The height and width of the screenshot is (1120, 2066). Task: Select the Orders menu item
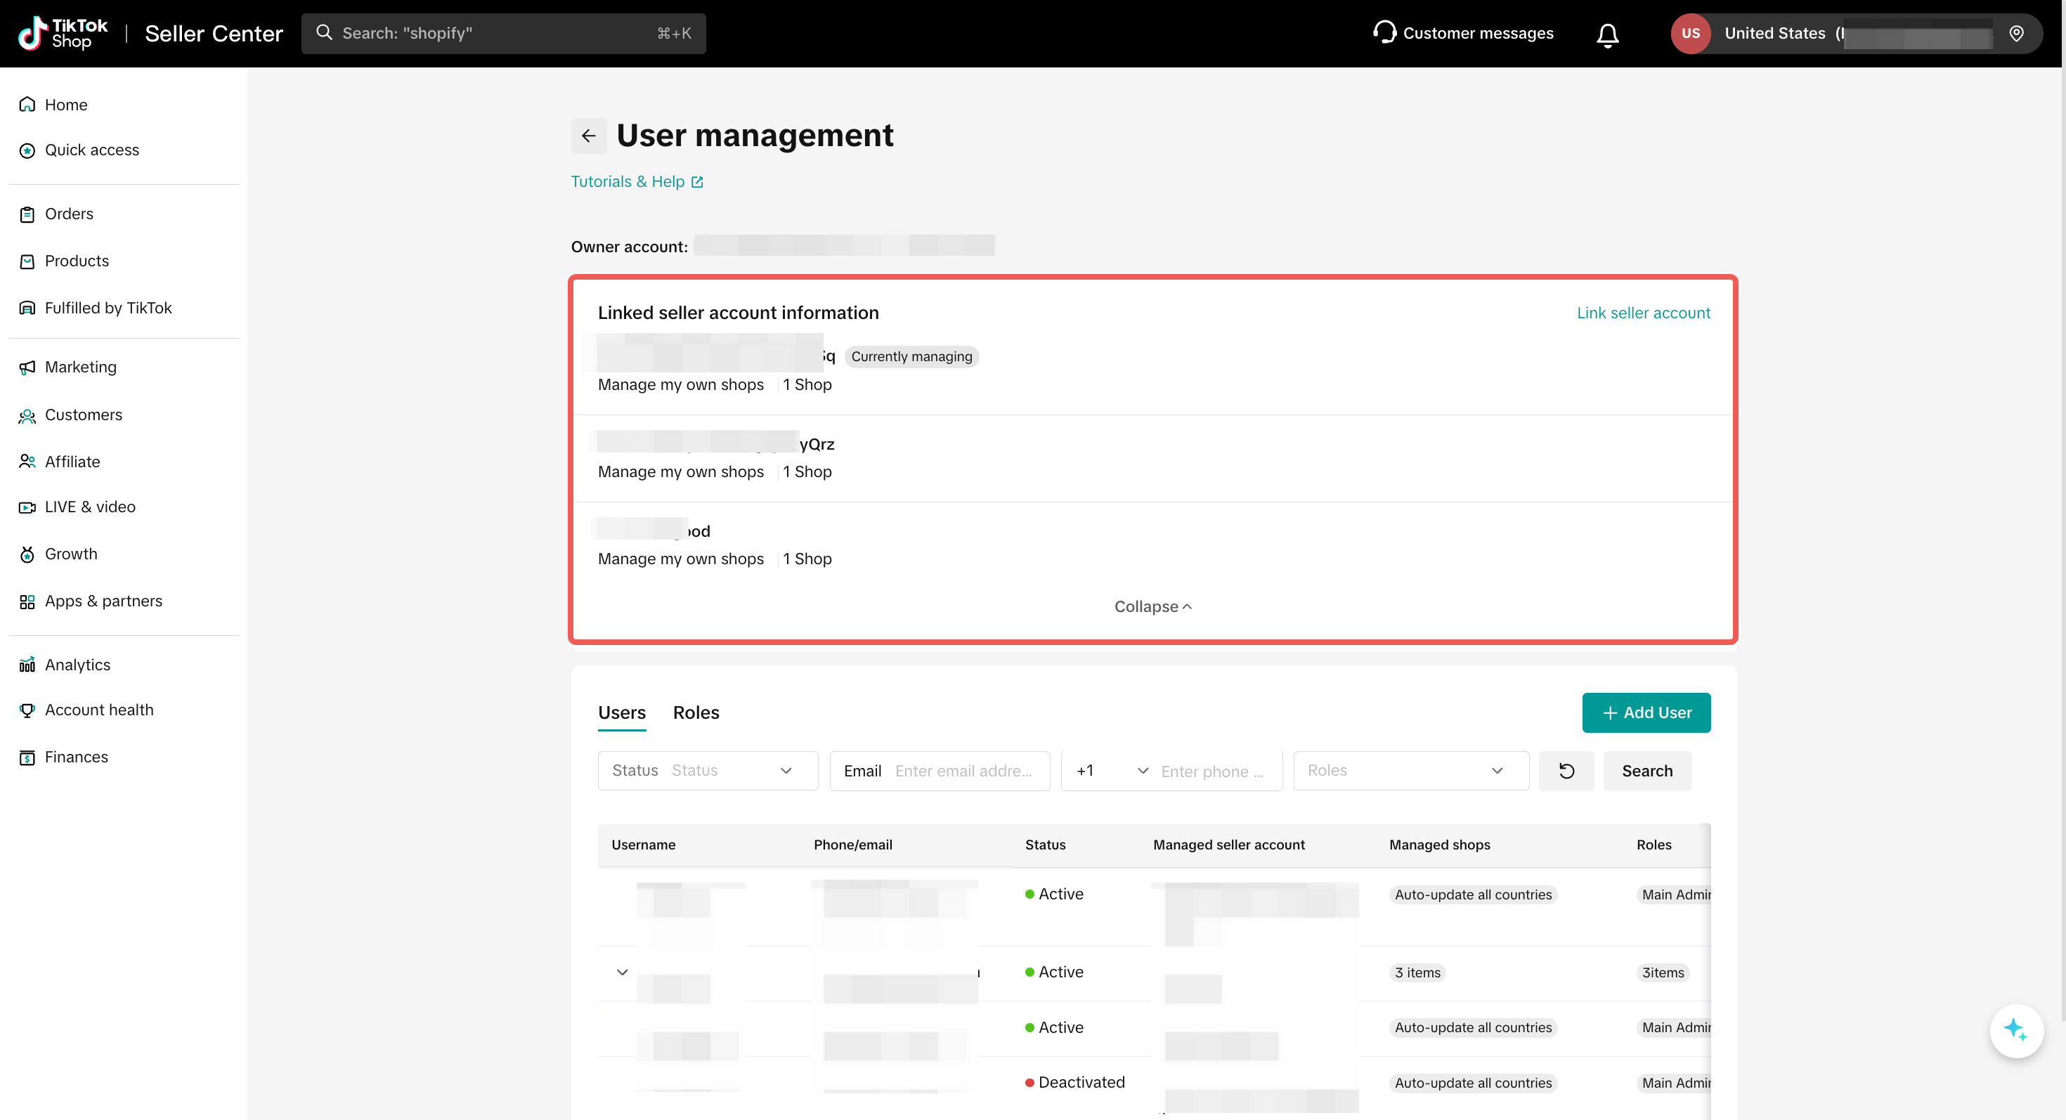tap(69, 214)
